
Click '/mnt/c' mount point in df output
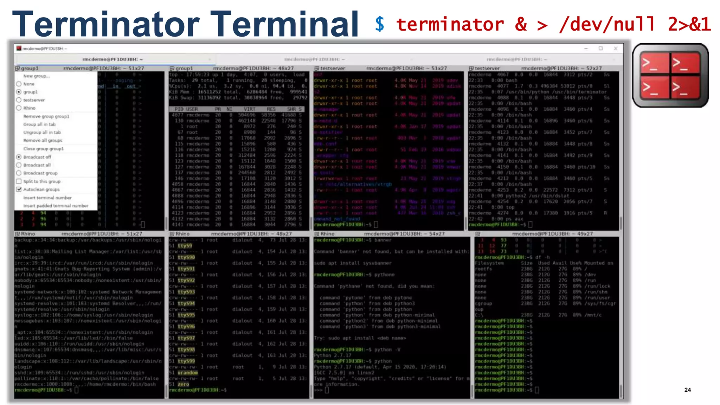593,315
